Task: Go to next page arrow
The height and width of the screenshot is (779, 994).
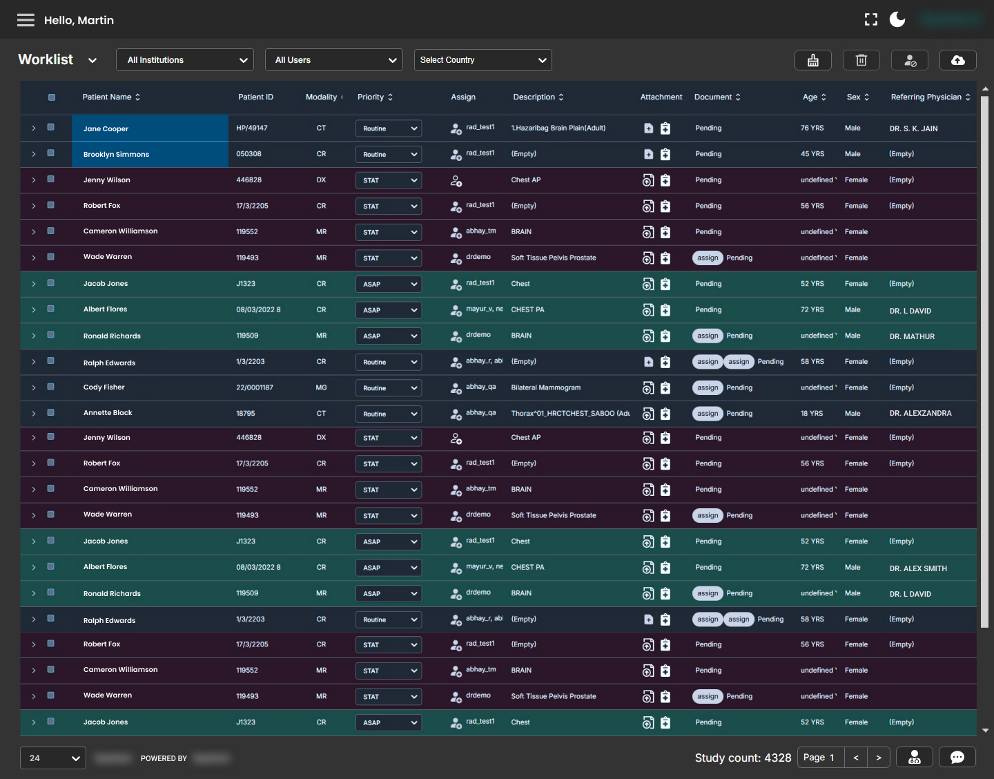Action: tap(878, 758)
